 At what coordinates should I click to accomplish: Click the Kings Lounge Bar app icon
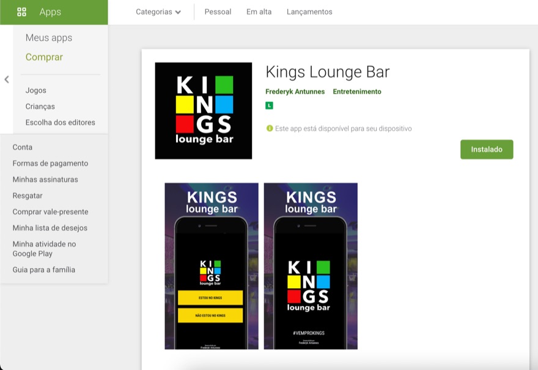(204, 111)
